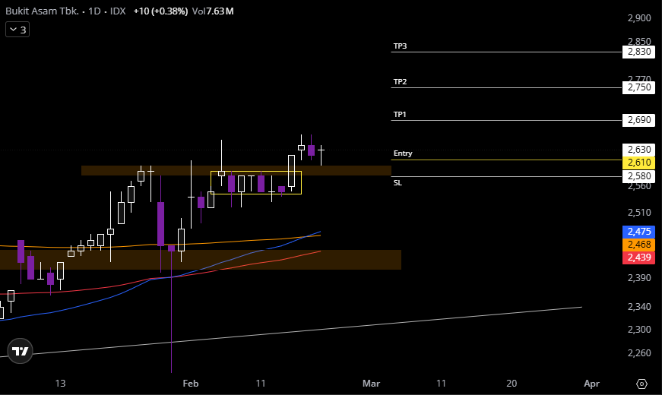Viewport: 662px width, 395px height.
Task: Select the TP3 line label
Action: (400, 46)
